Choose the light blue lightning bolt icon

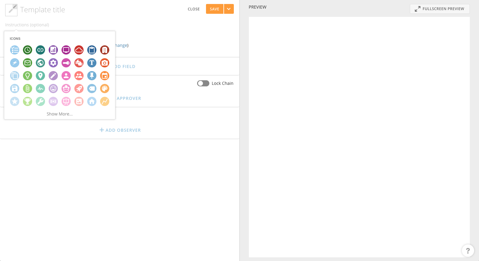pos(15,63)
